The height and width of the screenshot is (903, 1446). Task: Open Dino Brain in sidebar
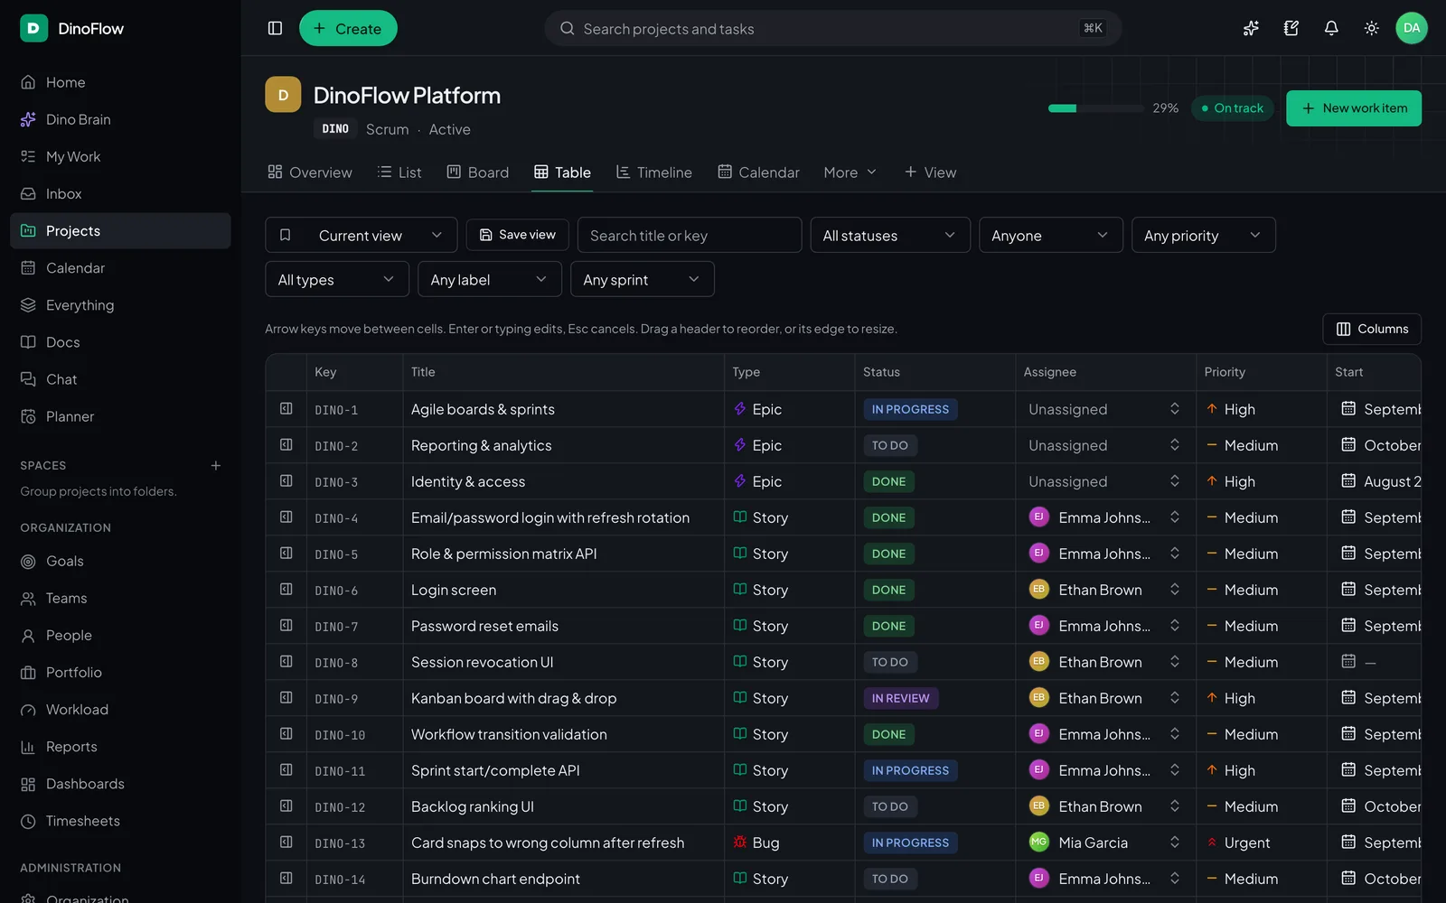click(x=120, y=119)
